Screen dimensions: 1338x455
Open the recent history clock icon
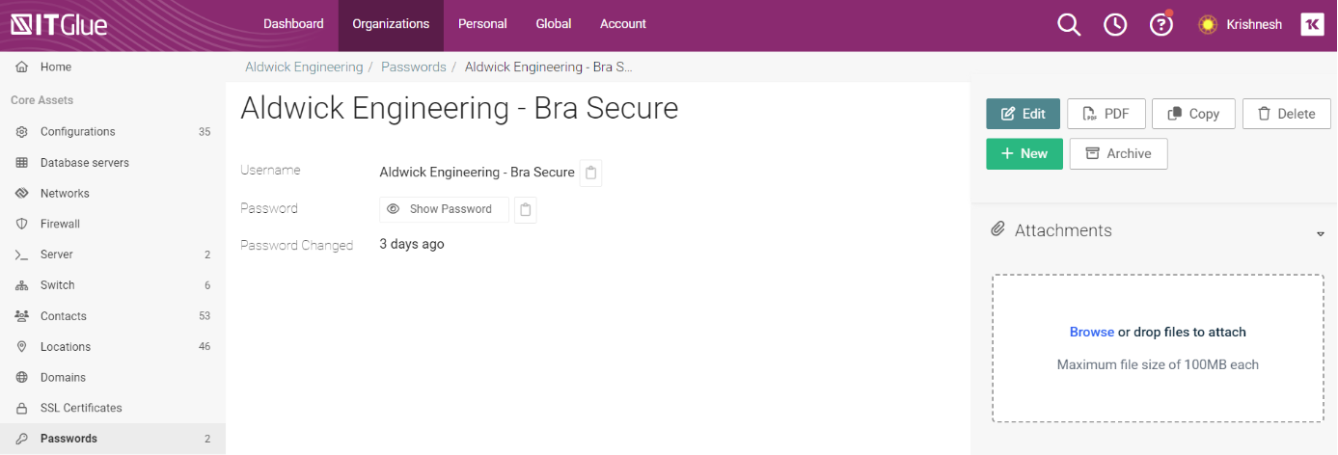click(1115, 25)
